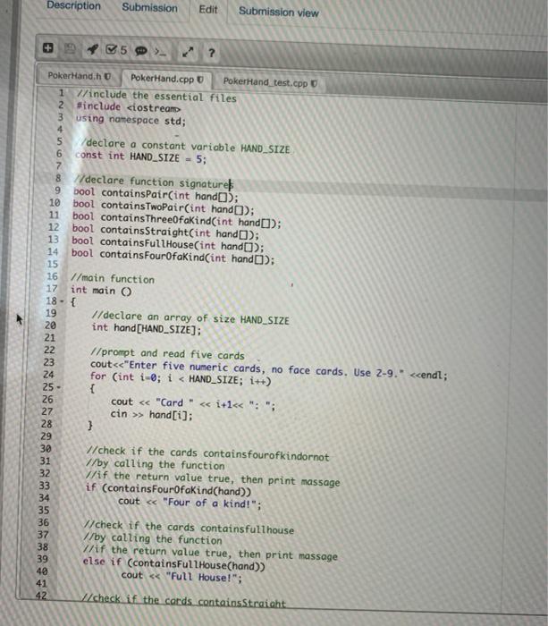The width and height of the screenshot is (548, 626).
Task: Click "bool containsStraight(int hand[]);" line
Action: (165, 231)
